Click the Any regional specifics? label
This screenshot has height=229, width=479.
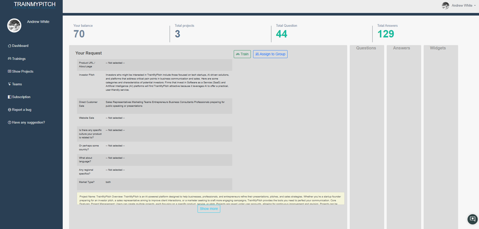click(86, 172)
